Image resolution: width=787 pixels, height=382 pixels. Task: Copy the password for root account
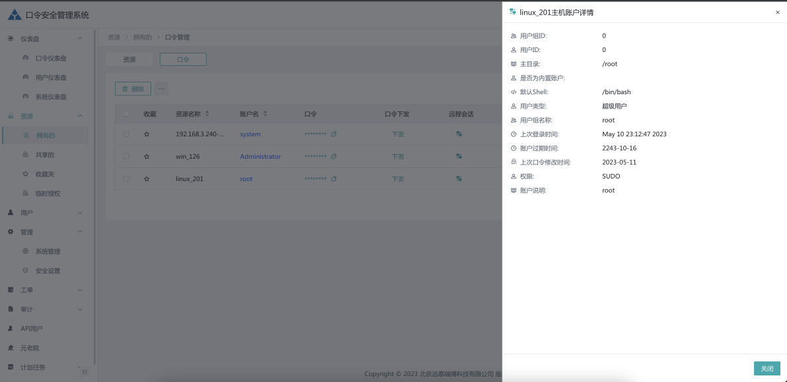click(333, 179)
